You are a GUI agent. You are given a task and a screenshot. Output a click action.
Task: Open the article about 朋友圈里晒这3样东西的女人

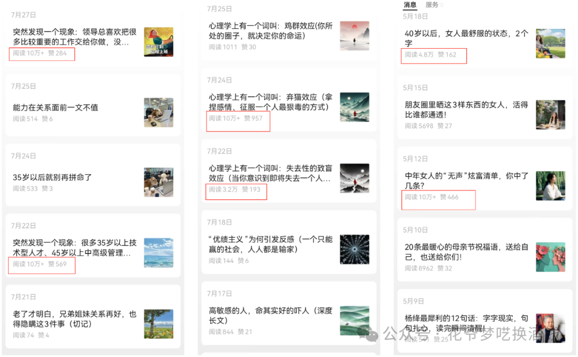(x=466, y=110)
